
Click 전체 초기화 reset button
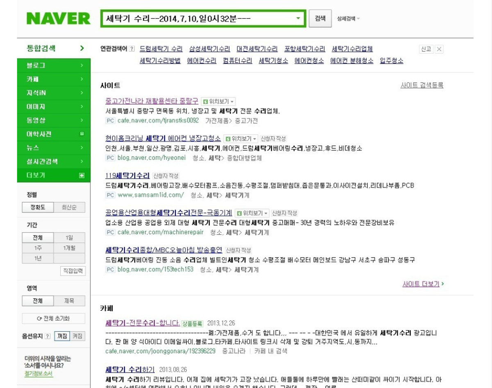[x=54, y=318]
